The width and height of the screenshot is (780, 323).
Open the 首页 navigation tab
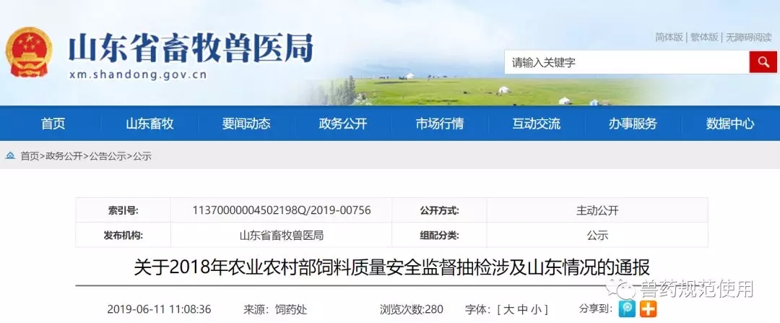click(53, 124)
